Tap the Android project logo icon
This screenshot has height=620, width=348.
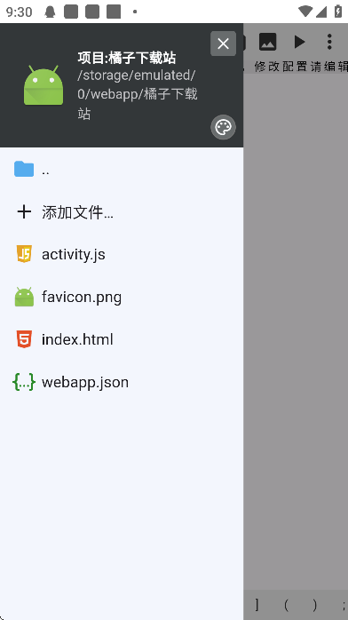(43, 85)
